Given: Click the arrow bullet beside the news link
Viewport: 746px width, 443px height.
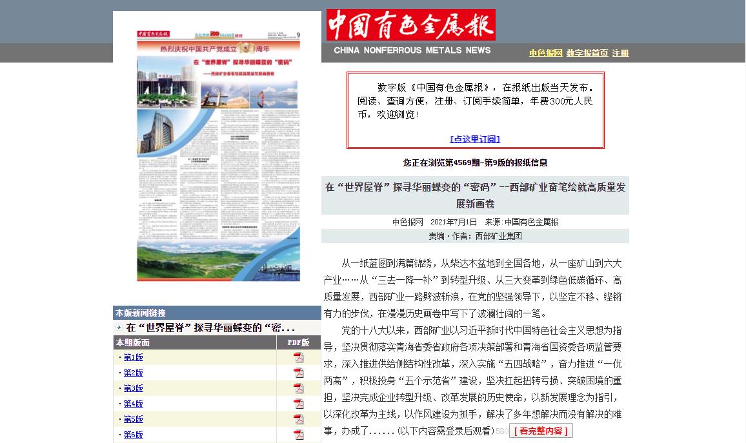Looking at the screenshot, I should click(x=119, y=328).
